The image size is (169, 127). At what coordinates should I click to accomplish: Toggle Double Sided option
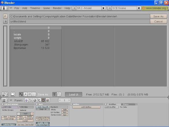coord(43,123)
